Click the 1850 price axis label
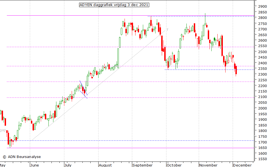 263,125
